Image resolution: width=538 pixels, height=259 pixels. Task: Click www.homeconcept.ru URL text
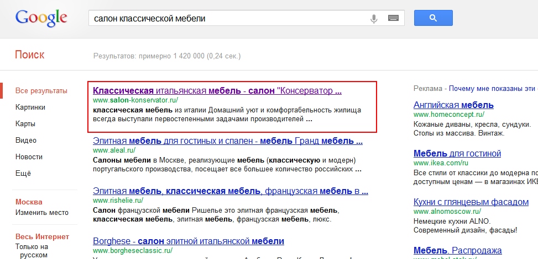tap(449, 114)
